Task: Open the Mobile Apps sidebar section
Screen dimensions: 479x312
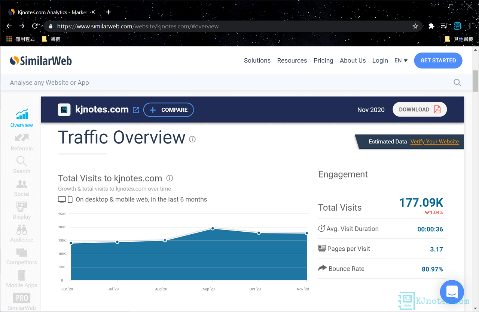Action: coord(22,279)
